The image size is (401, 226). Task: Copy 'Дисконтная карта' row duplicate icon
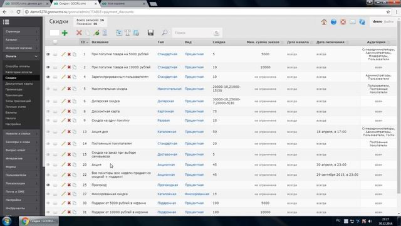75,112
